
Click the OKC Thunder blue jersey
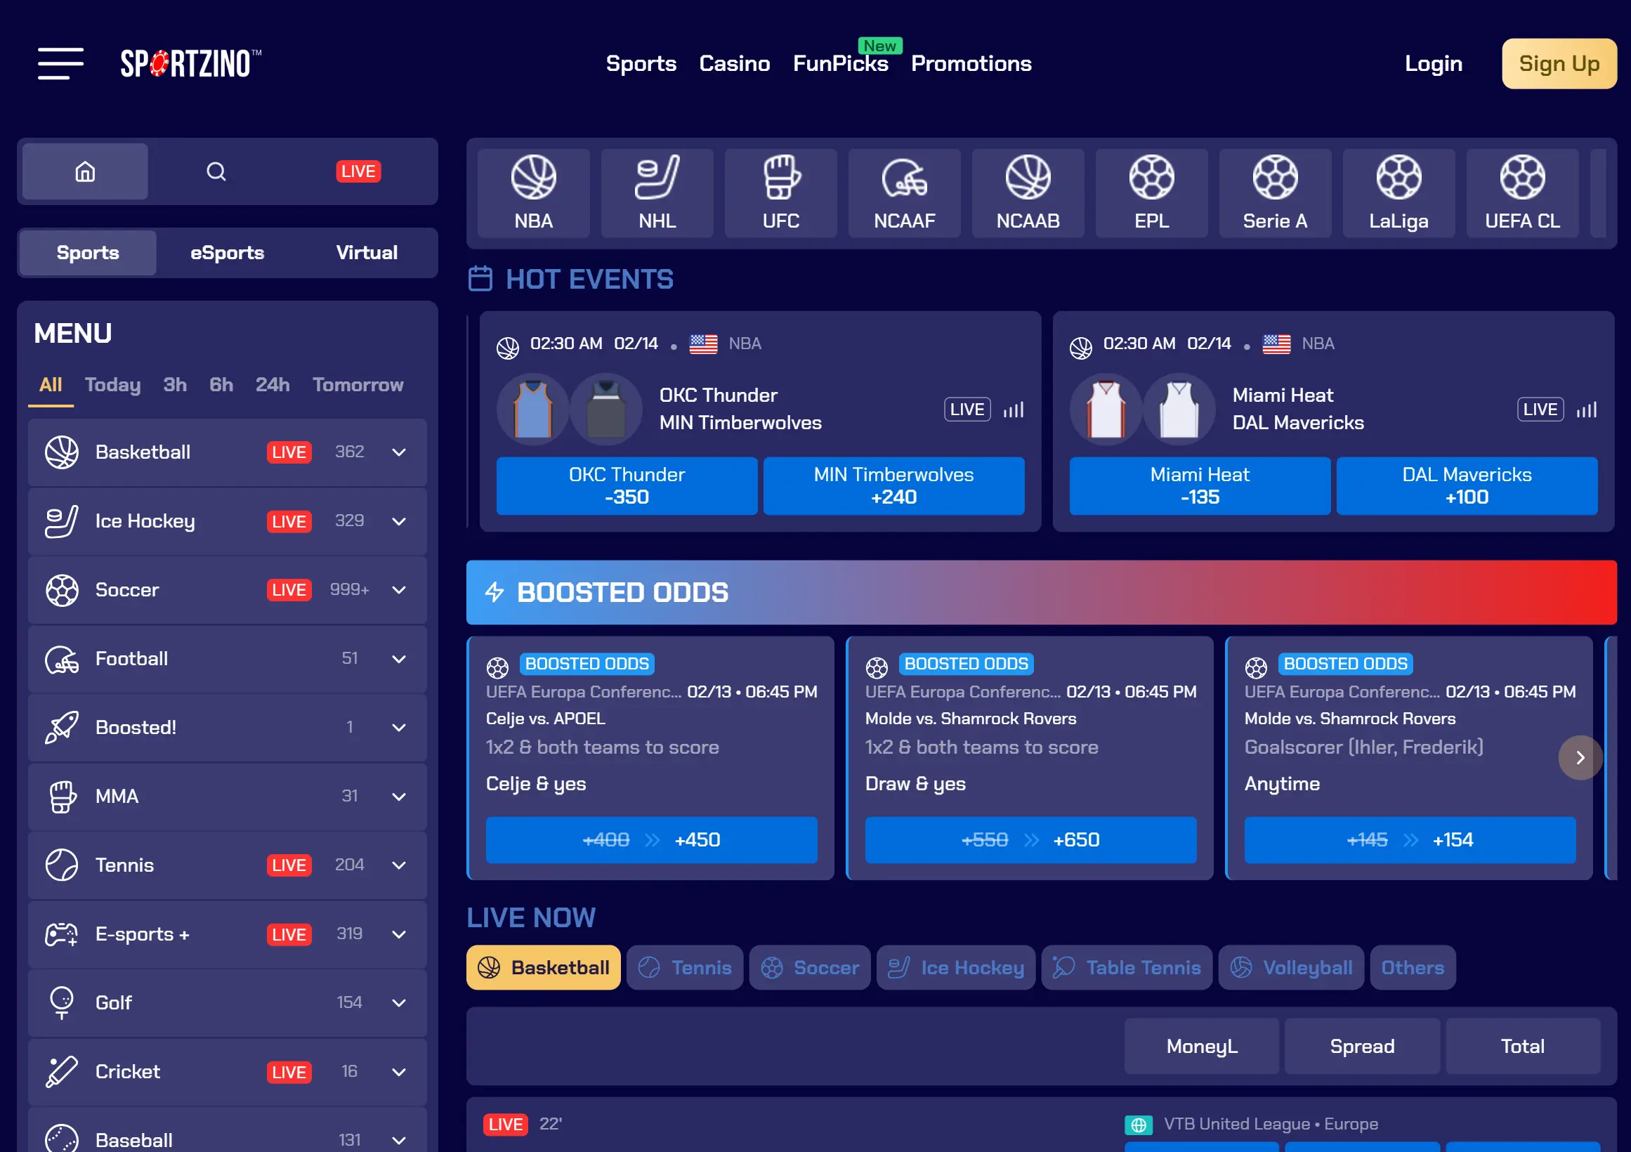tap(532, 409)
